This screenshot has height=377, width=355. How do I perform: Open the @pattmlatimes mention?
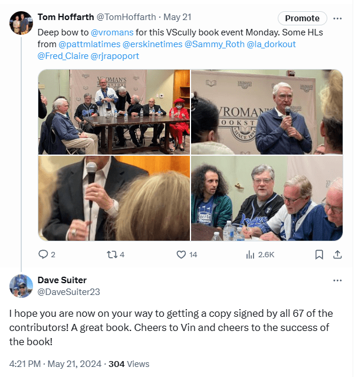pyautogui.click(x=90, y=44)
